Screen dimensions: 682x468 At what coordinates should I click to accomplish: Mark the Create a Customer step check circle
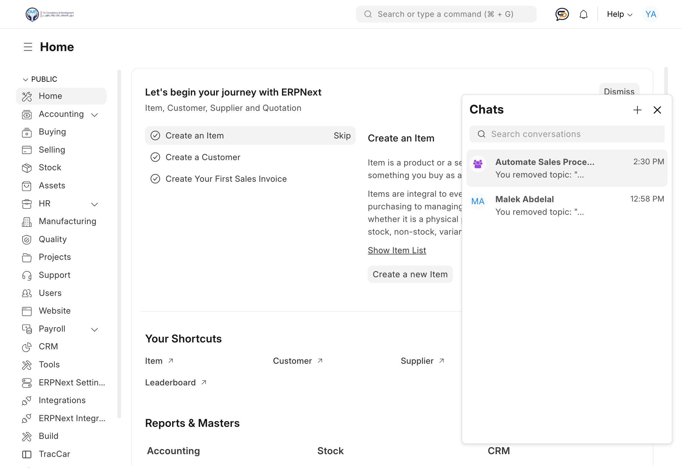[155, 157]
